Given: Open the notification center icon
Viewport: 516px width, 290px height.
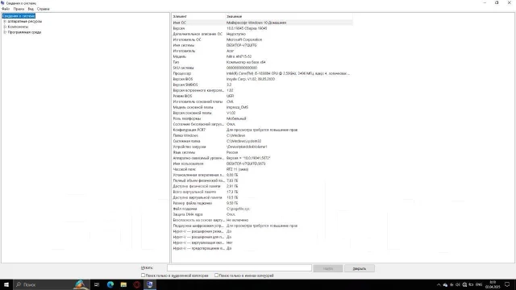Looking at the screenshot, I should pyautogui.click(x=507, y=284).
